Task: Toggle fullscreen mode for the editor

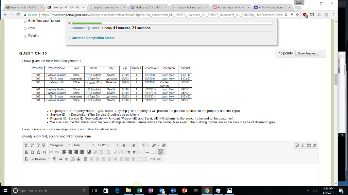Action: 309,145
